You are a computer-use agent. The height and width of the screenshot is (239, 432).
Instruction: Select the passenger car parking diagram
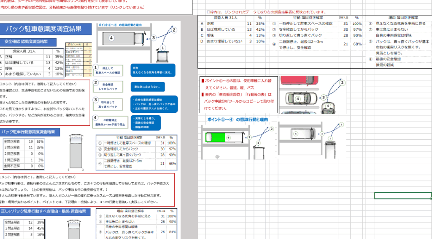[312, 95]
